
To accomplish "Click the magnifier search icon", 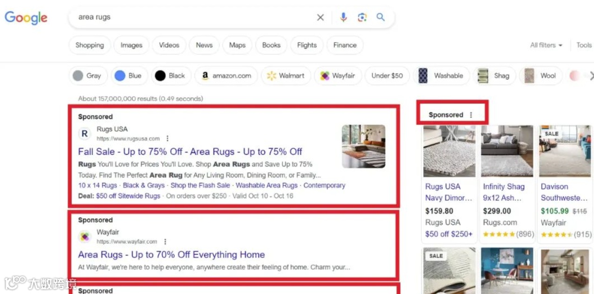I will pyautogui.click(x=380, y=17).
